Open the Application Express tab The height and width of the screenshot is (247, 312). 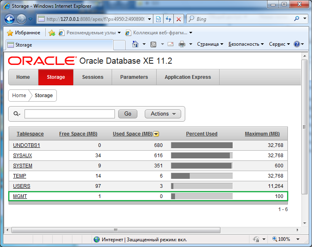click(x=188, y=77)
